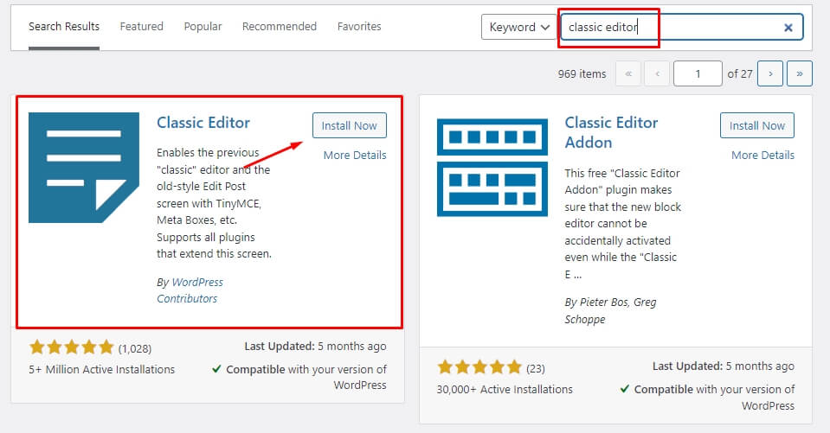Click the '(23)' rating count
This screenshot has width=830, height=433.
(535, 368)
